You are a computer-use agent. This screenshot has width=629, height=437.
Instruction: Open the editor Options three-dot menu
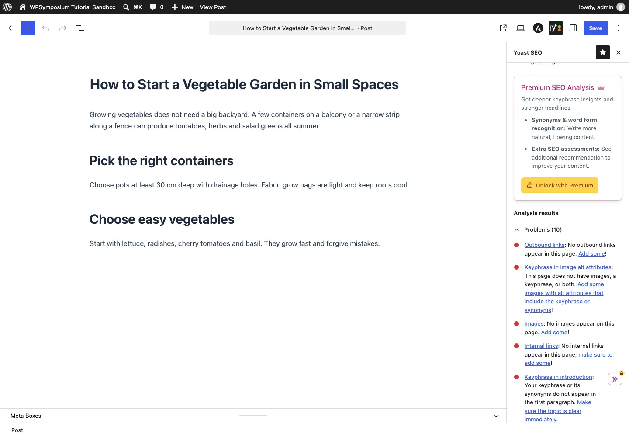click(619, 28)
